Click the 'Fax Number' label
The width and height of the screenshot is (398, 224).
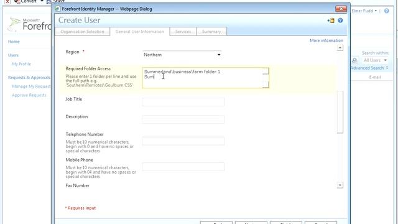(77, 185)
